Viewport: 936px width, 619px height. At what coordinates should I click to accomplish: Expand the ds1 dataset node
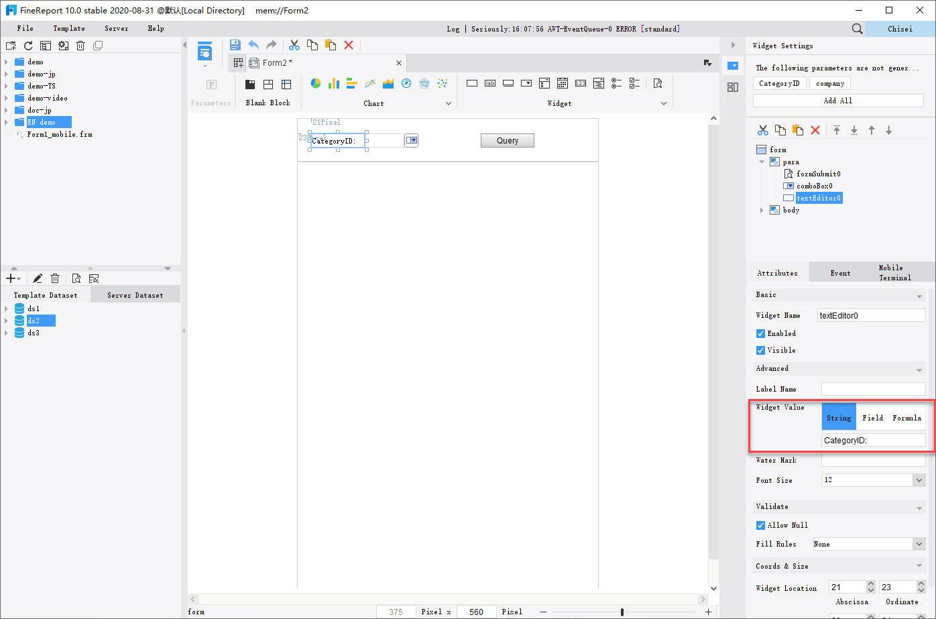7,308
